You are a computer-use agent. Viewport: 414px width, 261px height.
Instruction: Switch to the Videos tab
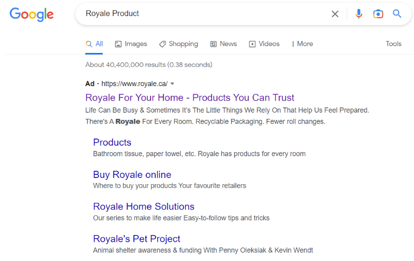click(x=264, y=44)
